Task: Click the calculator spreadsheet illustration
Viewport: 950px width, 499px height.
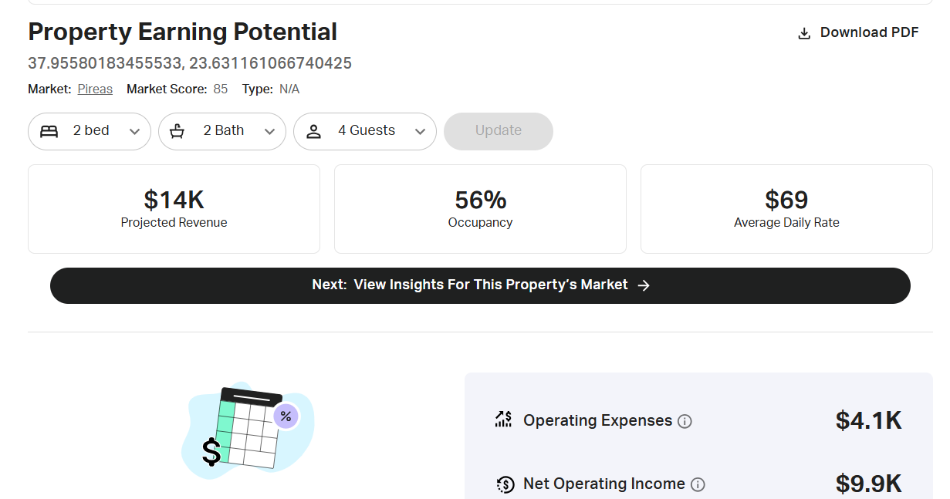Action: [x=247, y=428]
